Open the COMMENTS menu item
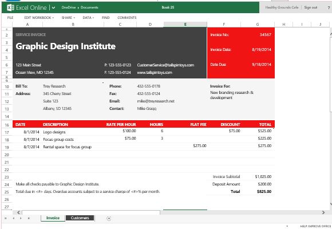The image size is (332, 229). tap(127, 18)
